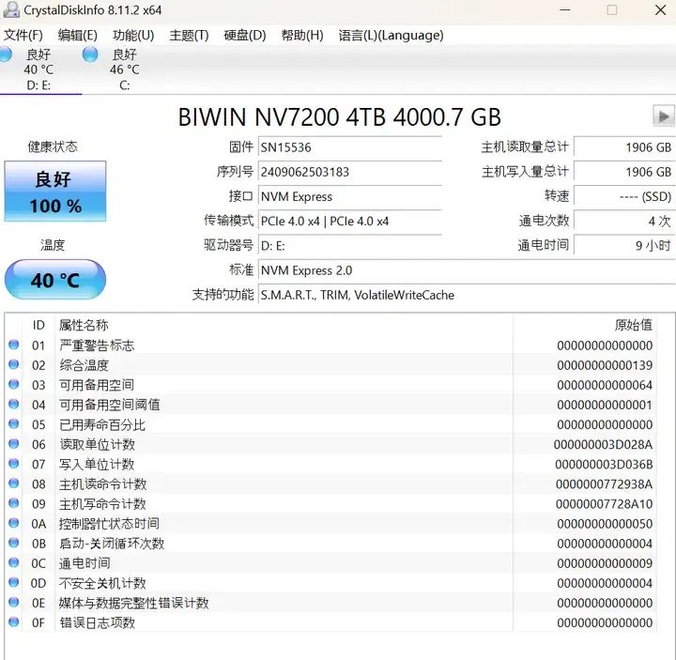Select the 读取单位计数 attribute name
This screenshot has height=660, width=676.
pos(98,444)
